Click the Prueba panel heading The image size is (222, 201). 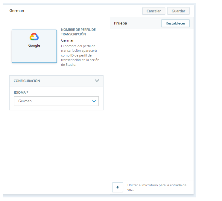[x=120, y=23]
